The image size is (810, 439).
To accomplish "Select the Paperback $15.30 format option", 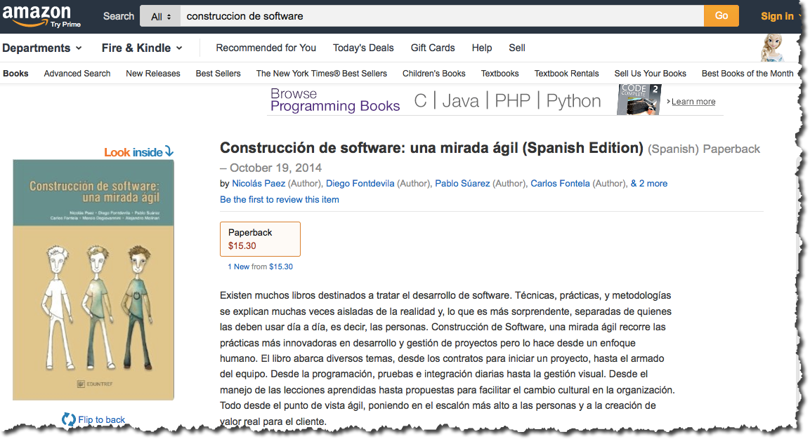I will [260, 239].
